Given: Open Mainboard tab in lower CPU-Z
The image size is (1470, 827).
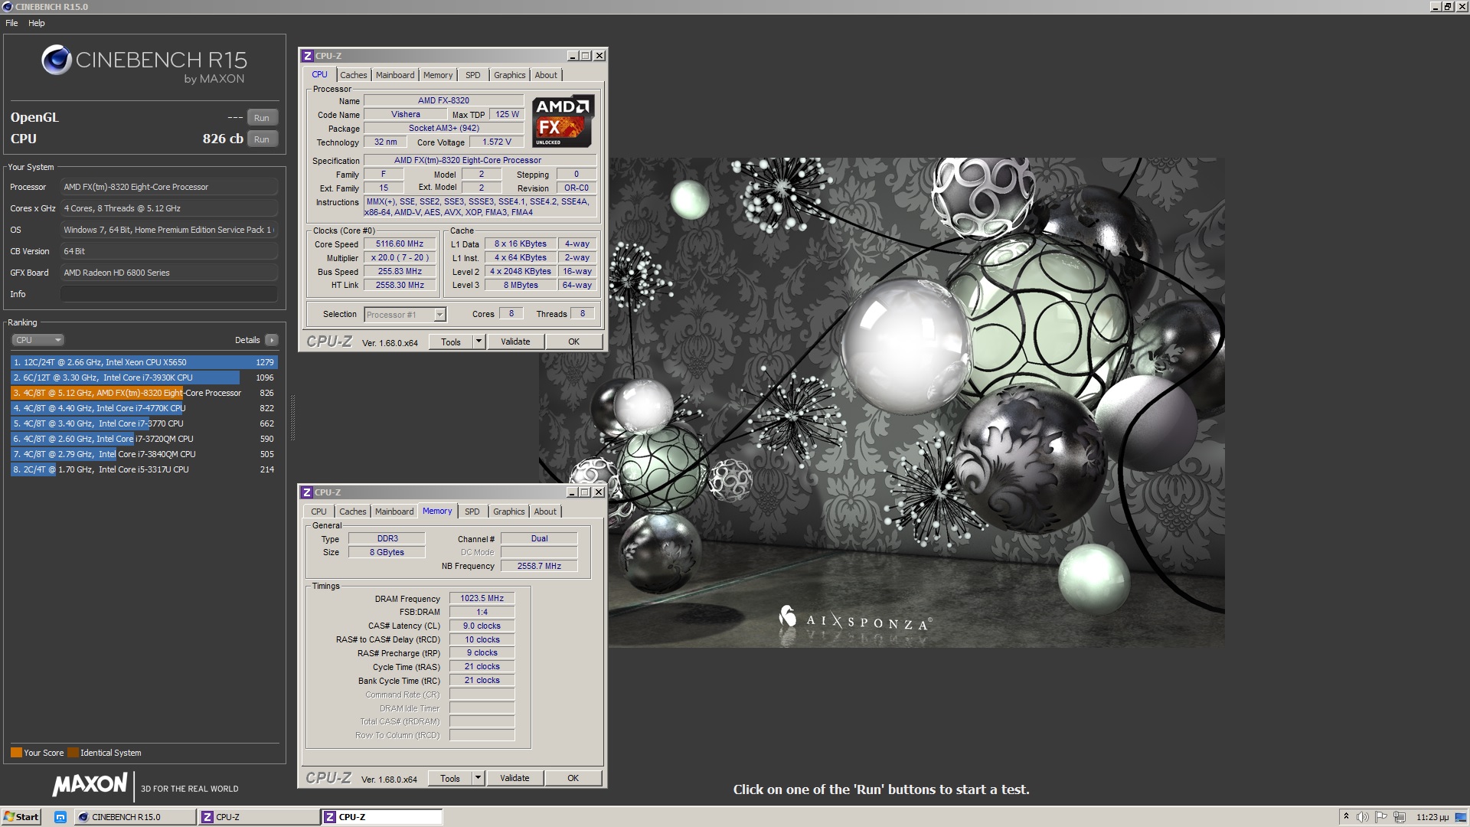Looking at the screenshot, I should (394, 512).
